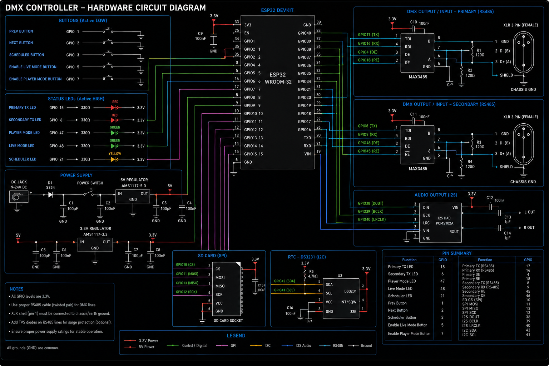Click the 'GPIO10 (CS)' label
The image size is (549, 366).
185,265
